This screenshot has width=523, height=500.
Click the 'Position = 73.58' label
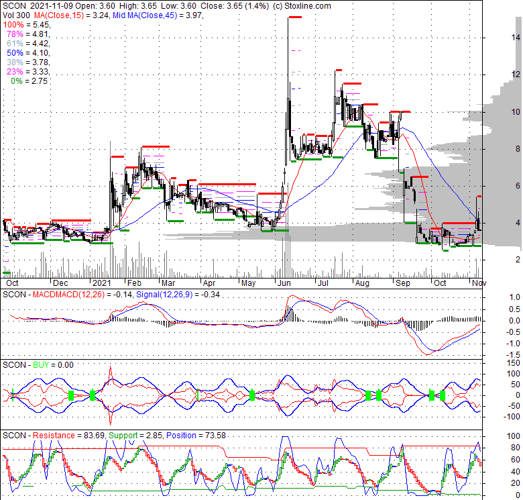click(196, 436)
